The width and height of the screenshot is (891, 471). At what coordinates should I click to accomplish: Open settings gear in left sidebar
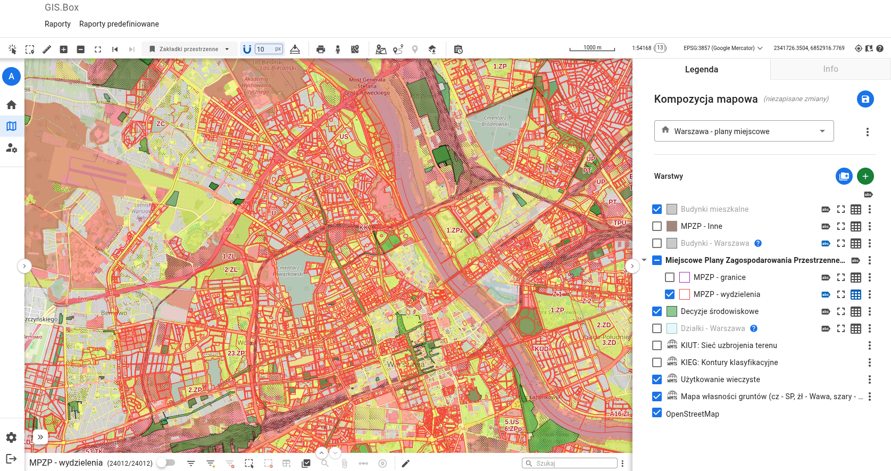(x=11, y=437)
